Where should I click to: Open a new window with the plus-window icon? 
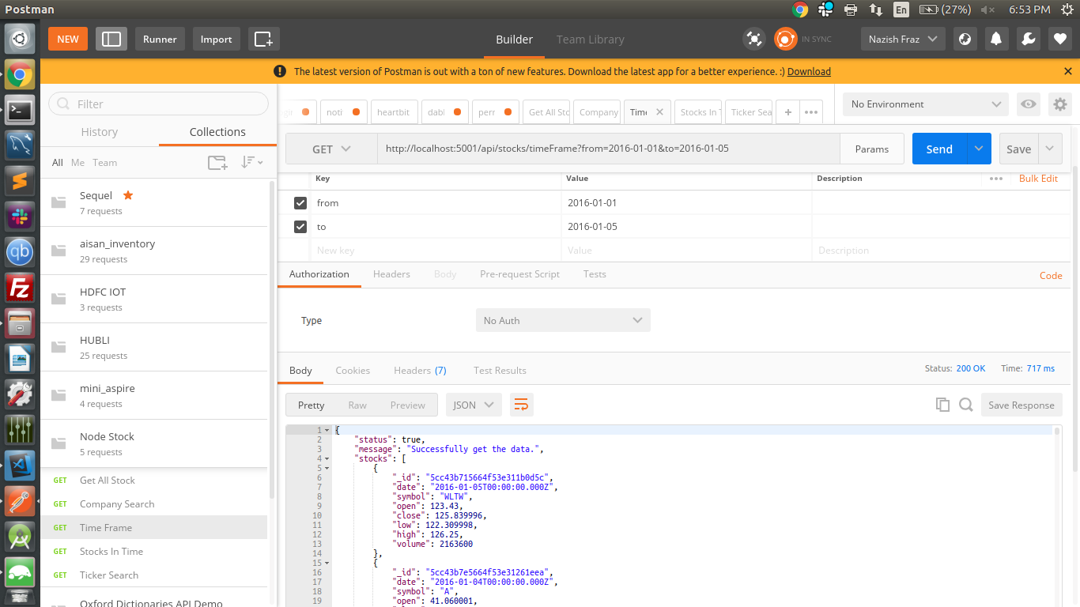click(264, 39)
